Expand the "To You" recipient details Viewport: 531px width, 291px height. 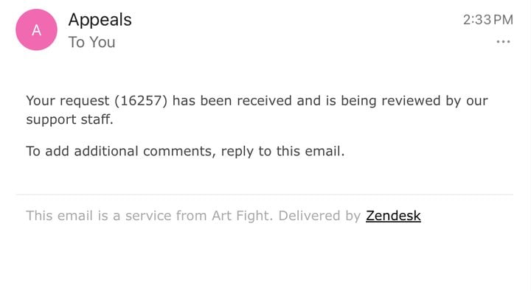pyautogui.click(x=91, y=42)
